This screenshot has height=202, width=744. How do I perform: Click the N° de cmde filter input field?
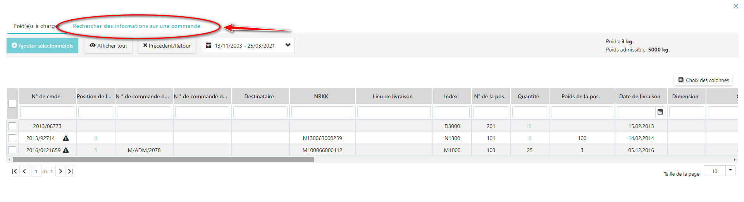point(47,112)
